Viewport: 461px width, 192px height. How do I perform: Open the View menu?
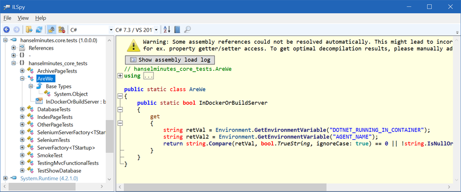[x=23, y=18]
